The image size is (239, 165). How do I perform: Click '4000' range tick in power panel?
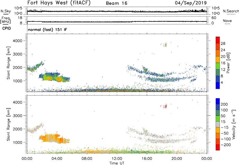pos(18,41)
